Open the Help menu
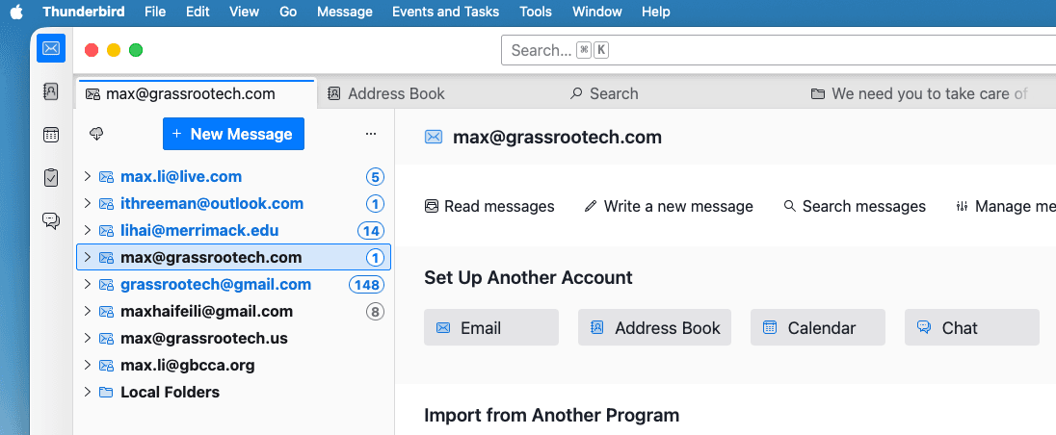1056x435 pixels. coord(656,12)
